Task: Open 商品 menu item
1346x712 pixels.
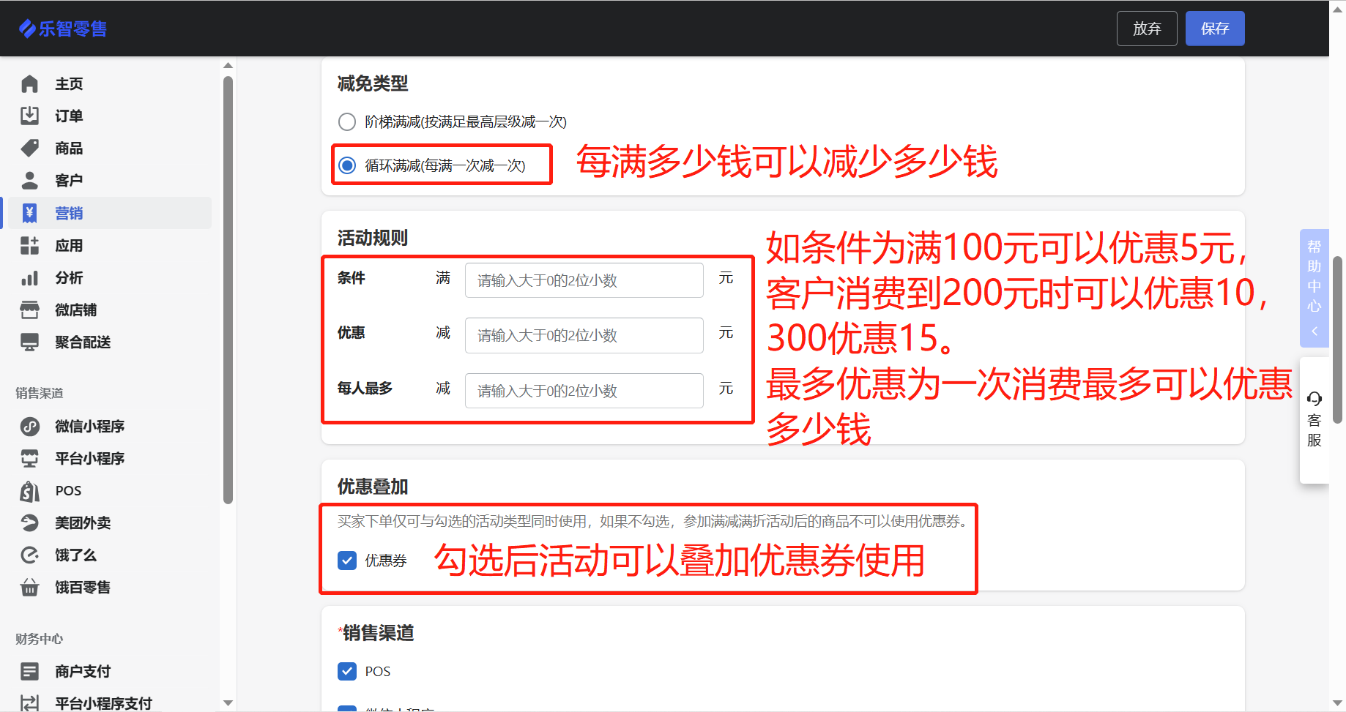Action: pos(69,148)
